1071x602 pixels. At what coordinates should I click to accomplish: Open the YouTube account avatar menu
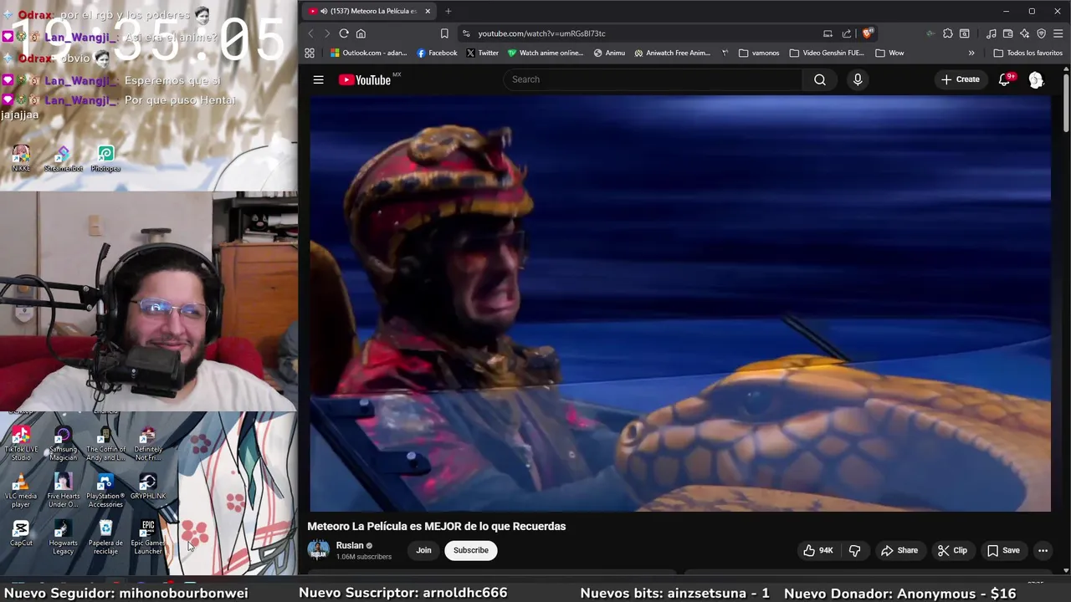coord(1036,79)
